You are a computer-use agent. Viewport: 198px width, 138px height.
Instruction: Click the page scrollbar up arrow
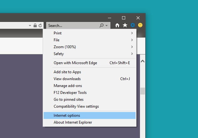tap(142, 61)
